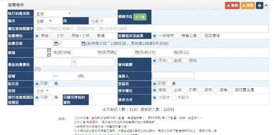
Task: Click the maximum 面積 input field
Action: point(67,76)
